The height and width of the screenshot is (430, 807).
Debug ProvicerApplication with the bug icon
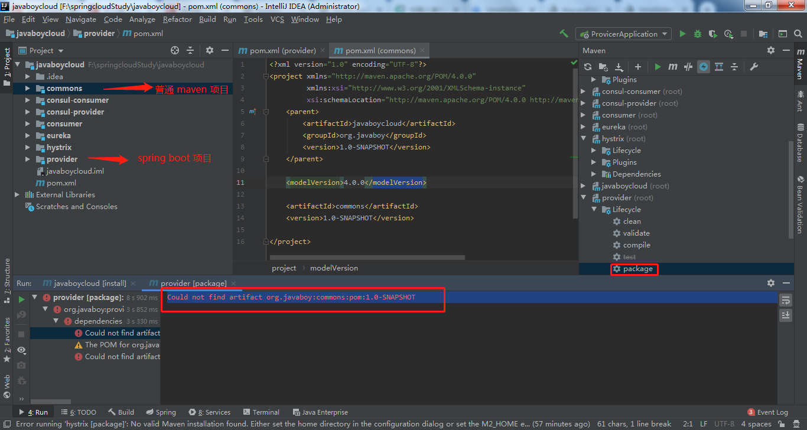698,34
